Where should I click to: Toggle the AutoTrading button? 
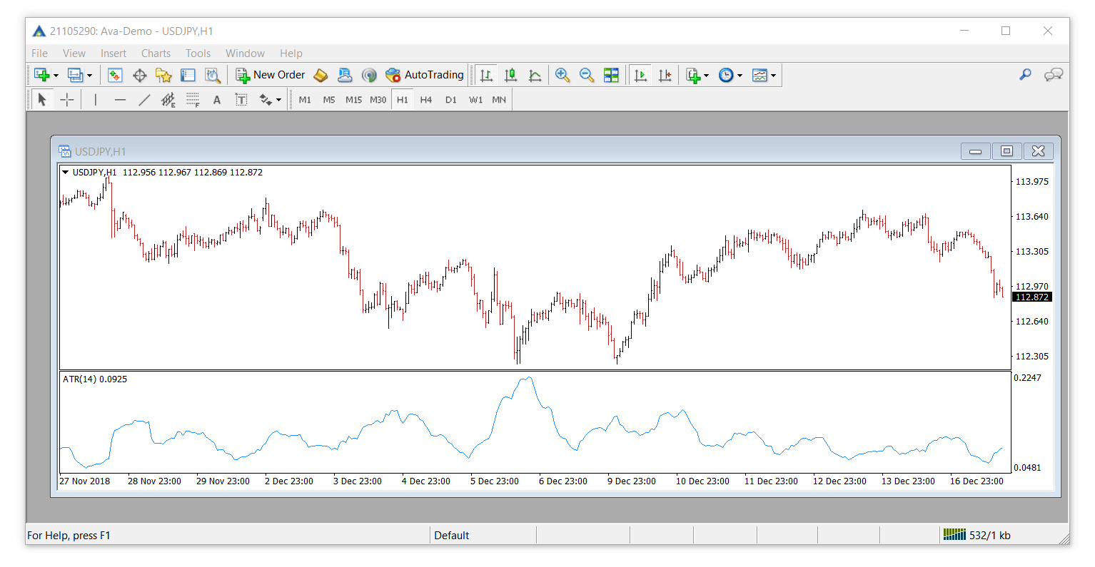click(425, 75)
